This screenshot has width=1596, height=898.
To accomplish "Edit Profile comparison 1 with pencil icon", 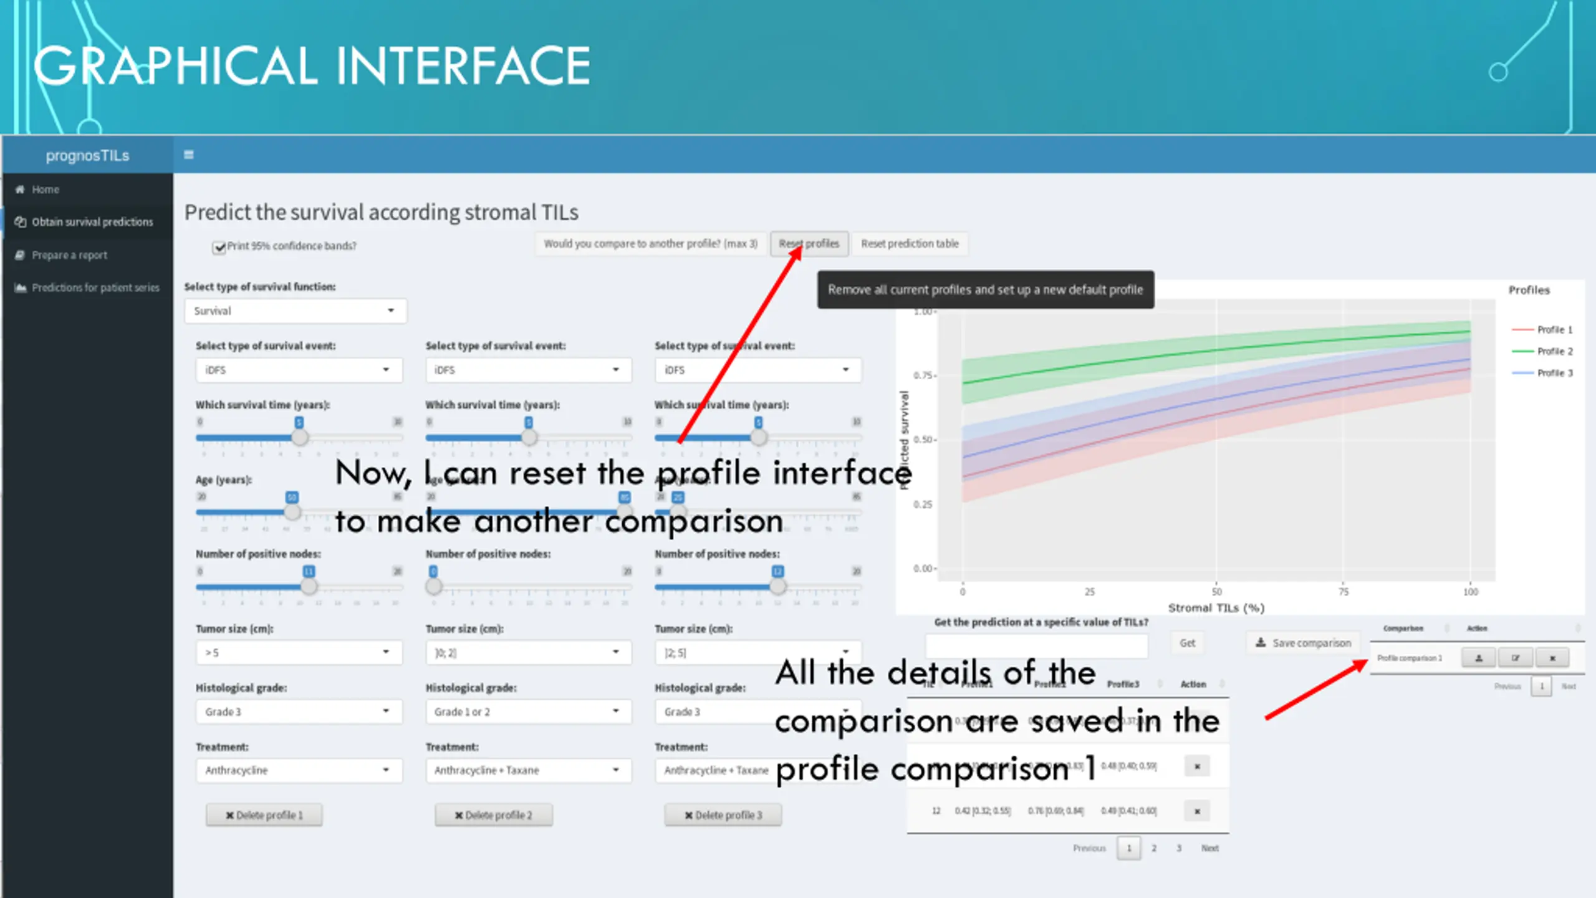I will tap(1516, 658).
